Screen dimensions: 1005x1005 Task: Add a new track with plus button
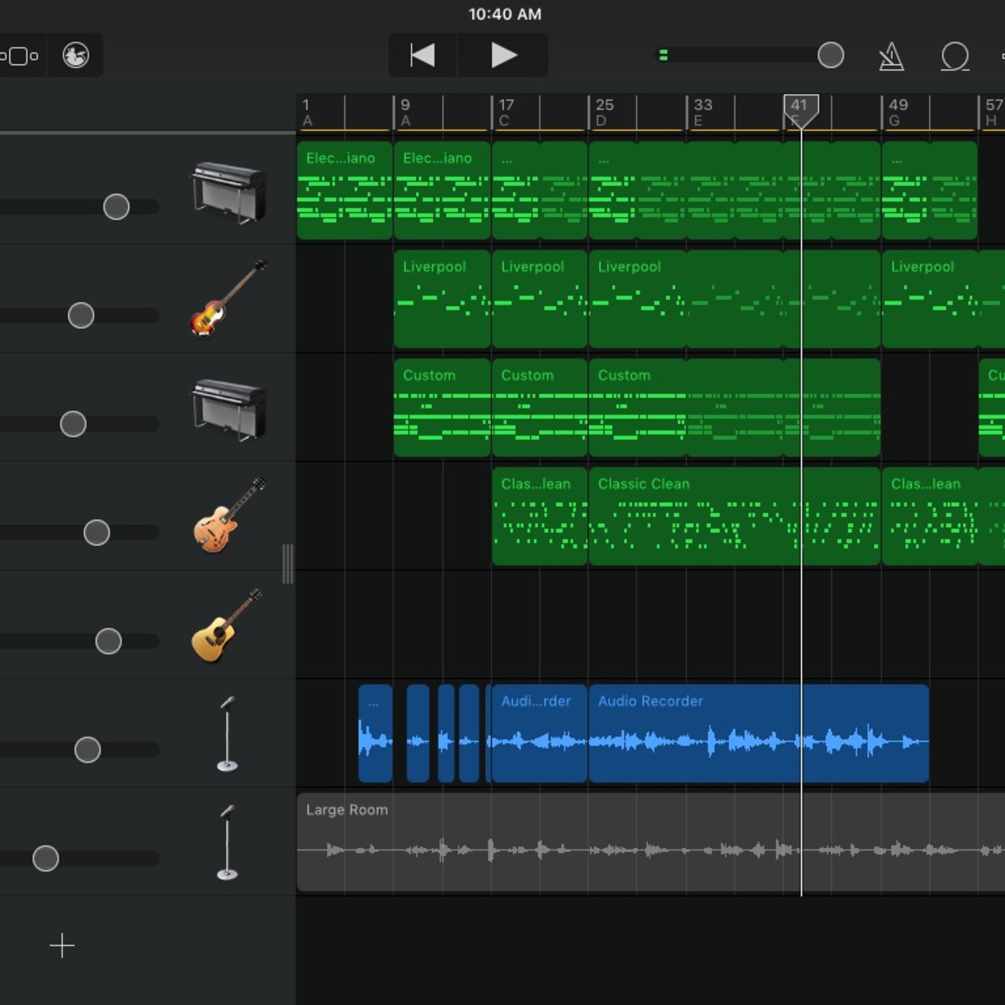coord(62,945)
